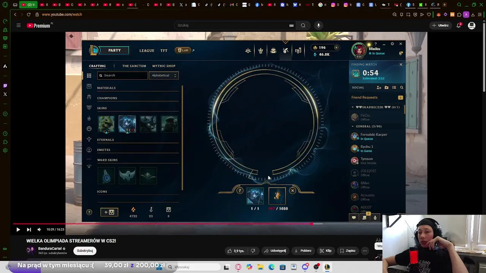Click the orange essence 4722 icon
The height and width of the screenshot is (273, 486).
coord(133,210)
